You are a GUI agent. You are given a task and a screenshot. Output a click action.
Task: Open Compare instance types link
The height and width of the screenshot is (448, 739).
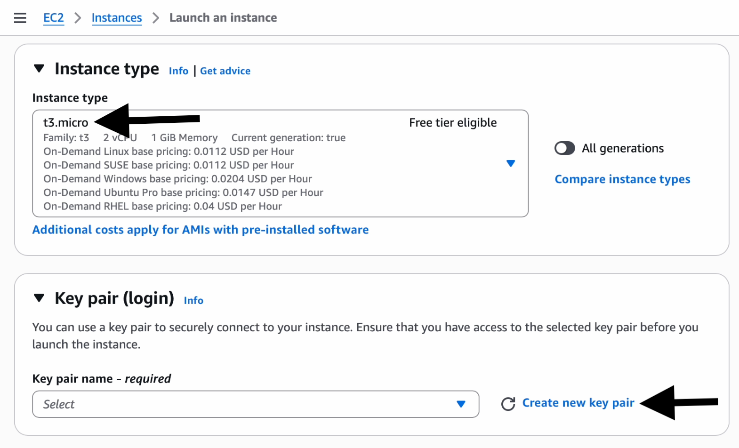click(x=622, y=179)
